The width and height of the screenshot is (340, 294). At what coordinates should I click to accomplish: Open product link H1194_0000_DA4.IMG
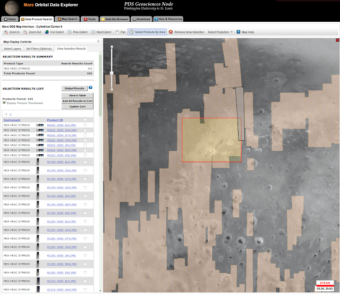[62, 171]
